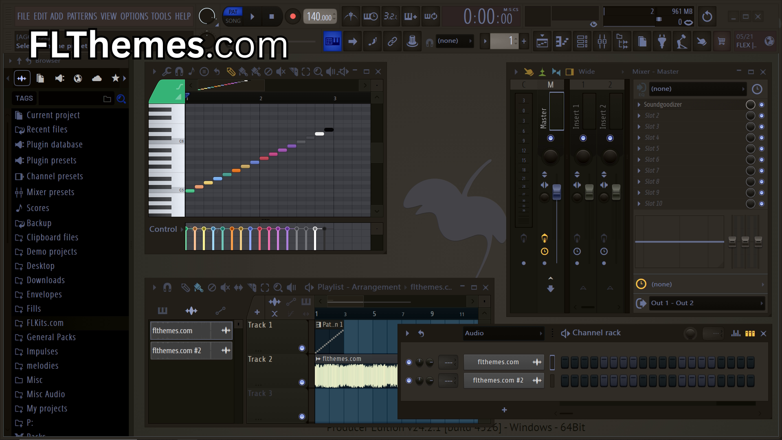Expand the Soundgoodizer slot arrow
This screenshot has height=440, width=782.
(x=639, y=105)
